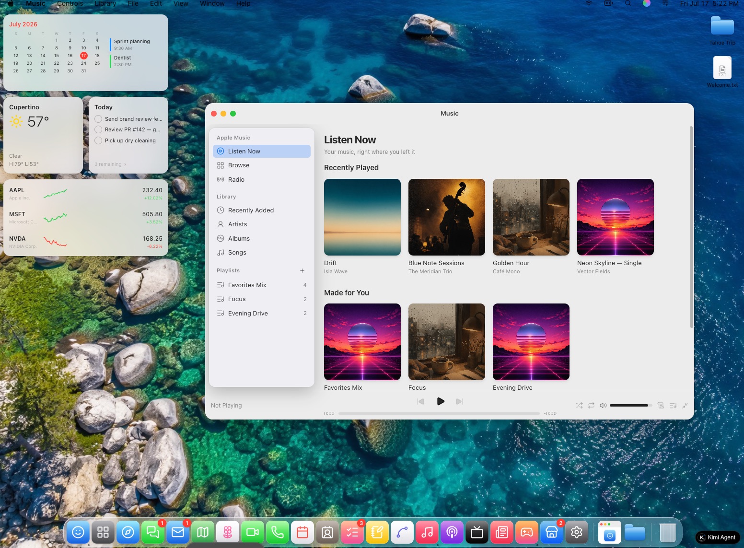
Task: Open Launchpad in the Dock
Action: (103, 532)
